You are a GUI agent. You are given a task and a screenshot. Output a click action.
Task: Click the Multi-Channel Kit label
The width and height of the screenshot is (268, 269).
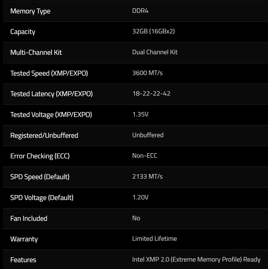click(x=36, y=52)
